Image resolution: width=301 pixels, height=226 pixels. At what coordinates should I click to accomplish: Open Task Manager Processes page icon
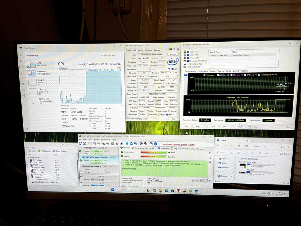pos(22,61)
